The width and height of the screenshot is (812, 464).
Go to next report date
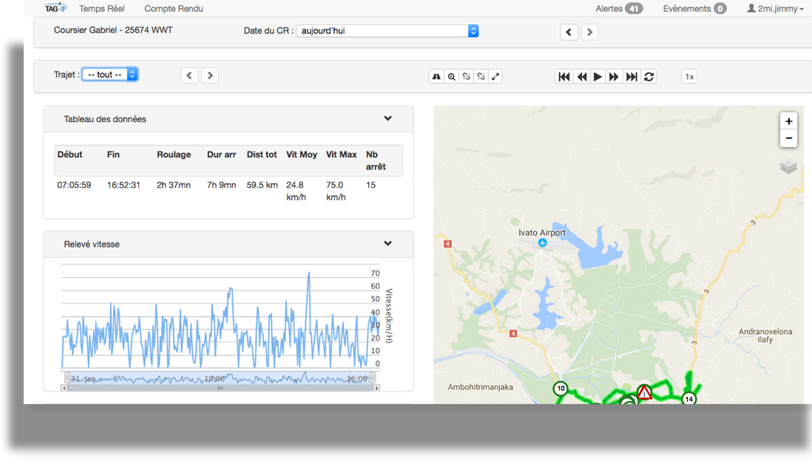589,32
